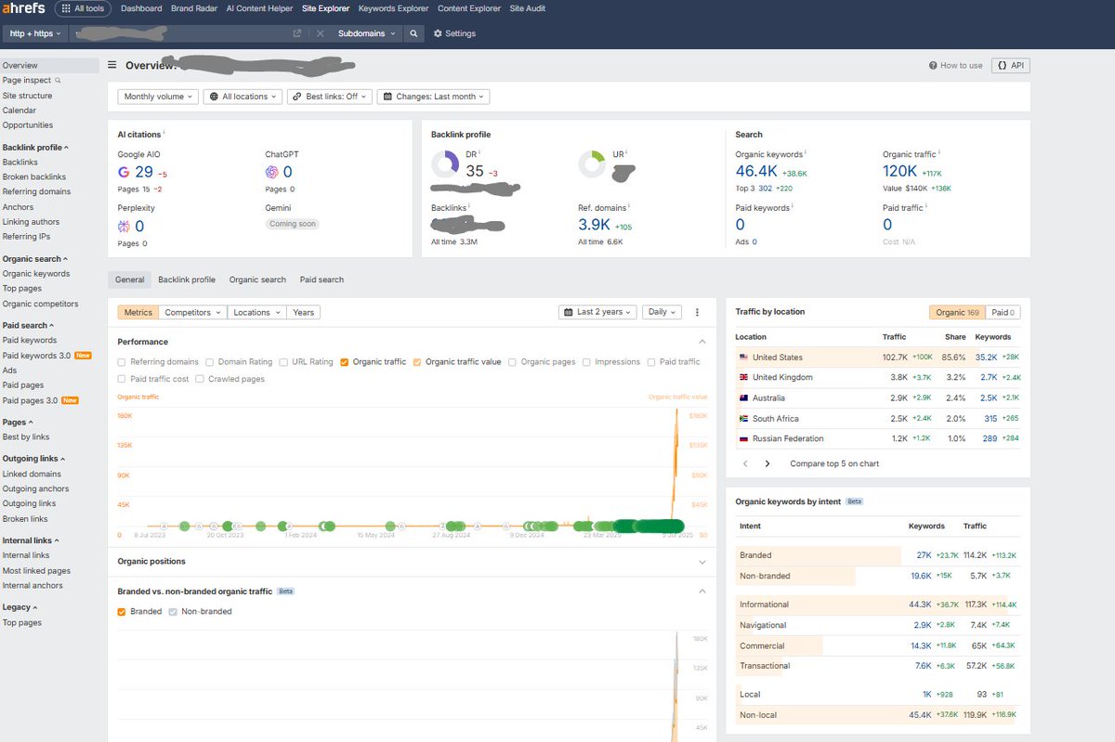Viewport: 1115px width, 742px height.
Task: Enable the Paid traffic cost checkbox
Action: pos(122,379)
